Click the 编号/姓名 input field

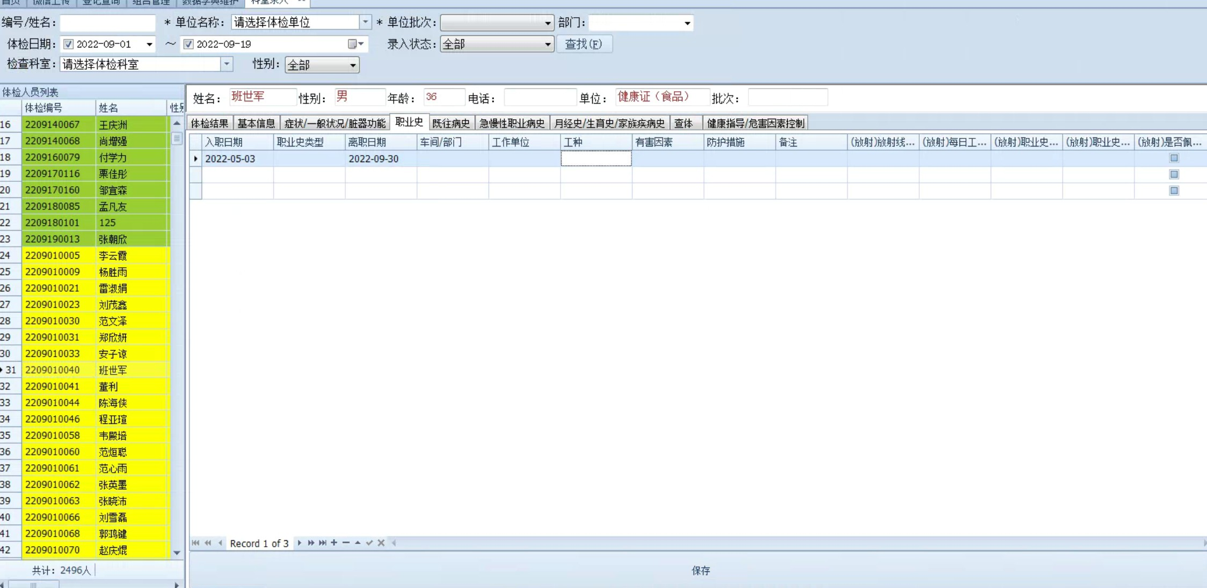pos(107,23)
